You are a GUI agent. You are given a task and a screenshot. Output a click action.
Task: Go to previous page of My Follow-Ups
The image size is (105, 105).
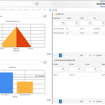tap(58, 55)
